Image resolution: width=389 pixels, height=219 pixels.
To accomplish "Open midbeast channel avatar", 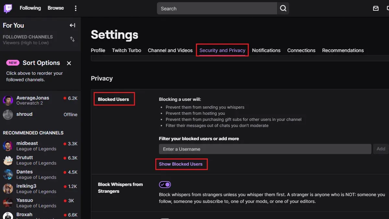I will click(8, 146).
